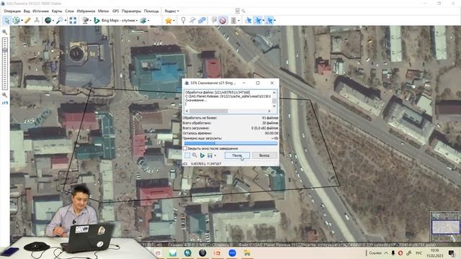461x259 pixels.
Task: Activate the ruler distance measuring tool
Action: 27,20
